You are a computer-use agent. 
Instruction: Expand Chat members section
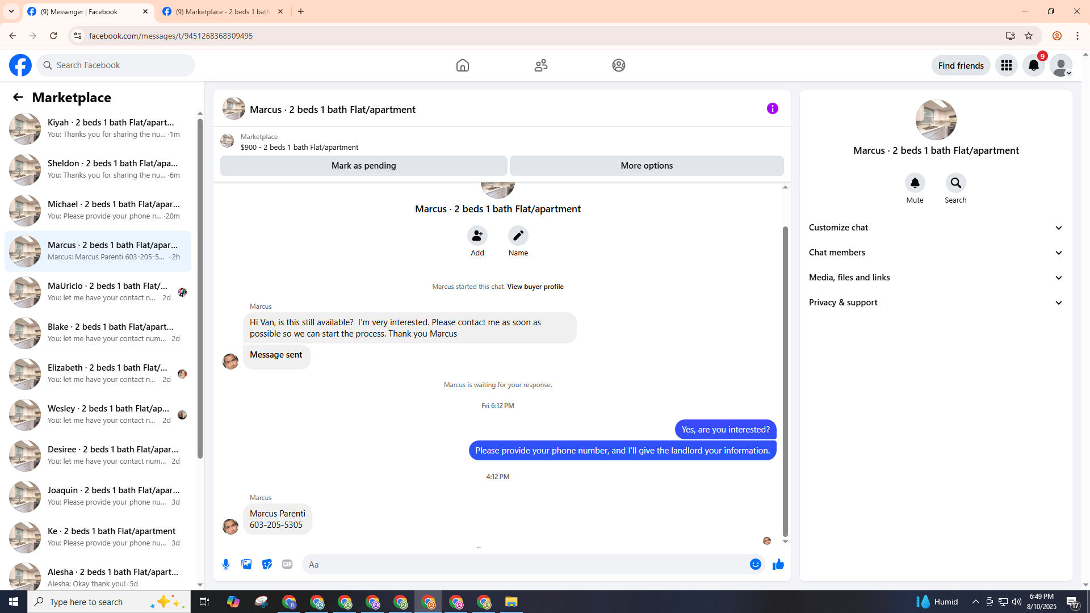(936, 253)
